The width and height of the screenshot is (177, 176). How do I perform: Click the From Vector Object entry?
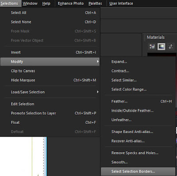tap(50, 41)
